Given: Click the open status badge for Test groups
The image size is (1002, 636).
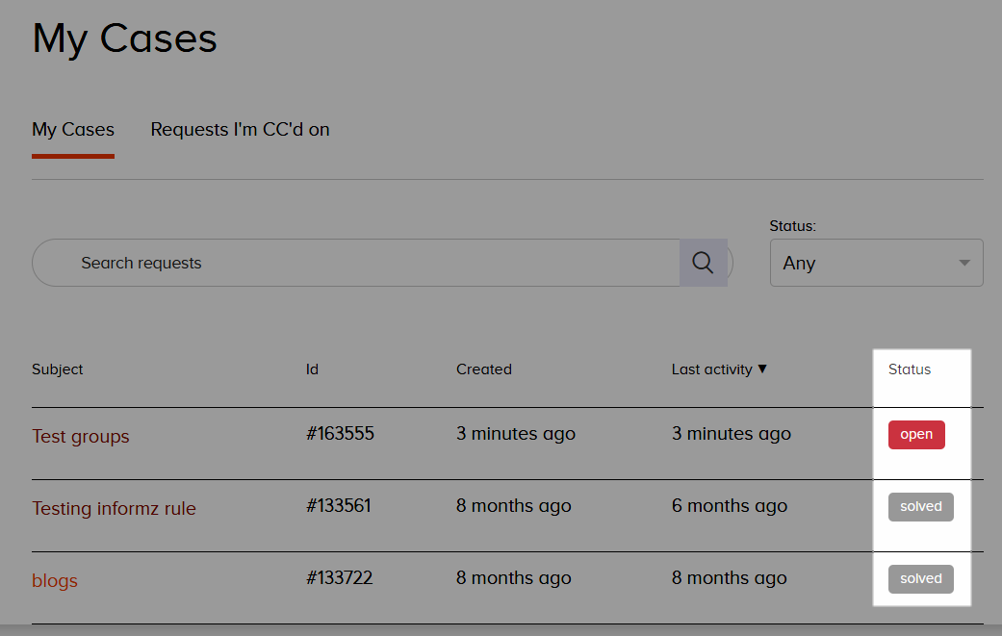Looking at the screenshot, I should point(916,435).
